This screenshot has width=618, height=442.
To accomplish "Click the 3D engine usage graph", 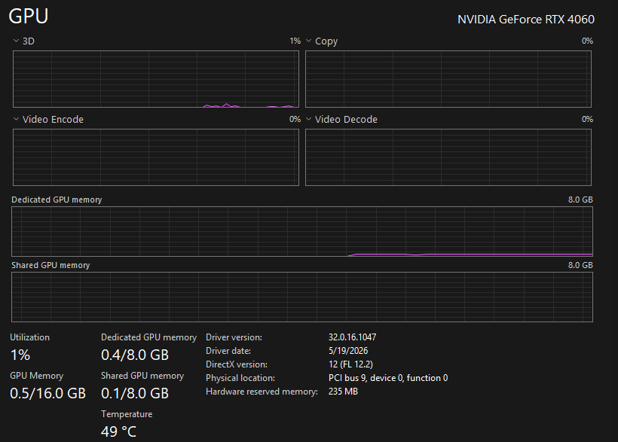I will pyautogui.click(x=156, y=79).
